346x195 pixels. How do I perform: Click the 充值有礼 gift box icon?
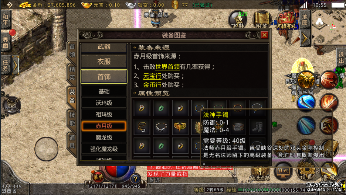pos(286,20)
